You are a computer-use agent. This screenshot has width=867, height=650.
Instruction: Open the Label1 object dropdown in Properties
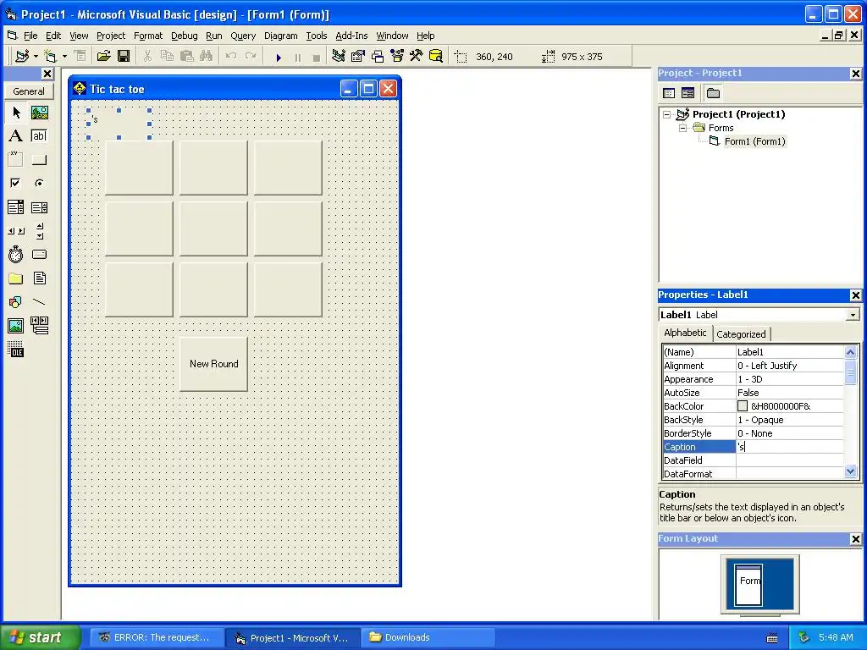(853, 315)
